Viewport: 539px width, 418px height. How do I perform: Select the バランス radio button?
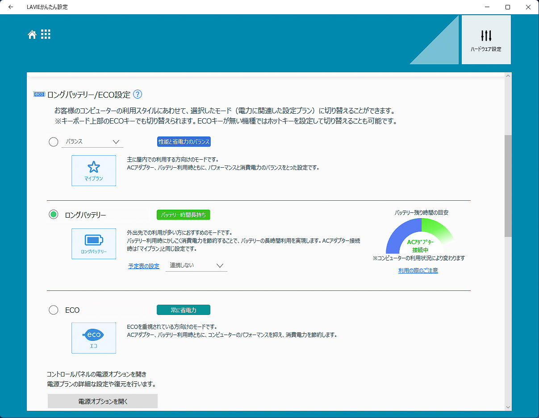tap(53, 141)
